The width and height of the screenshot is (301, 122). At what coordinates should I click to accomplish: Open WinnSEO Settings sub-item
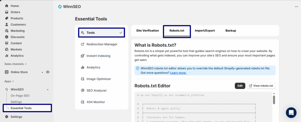[x=16, y=102]
